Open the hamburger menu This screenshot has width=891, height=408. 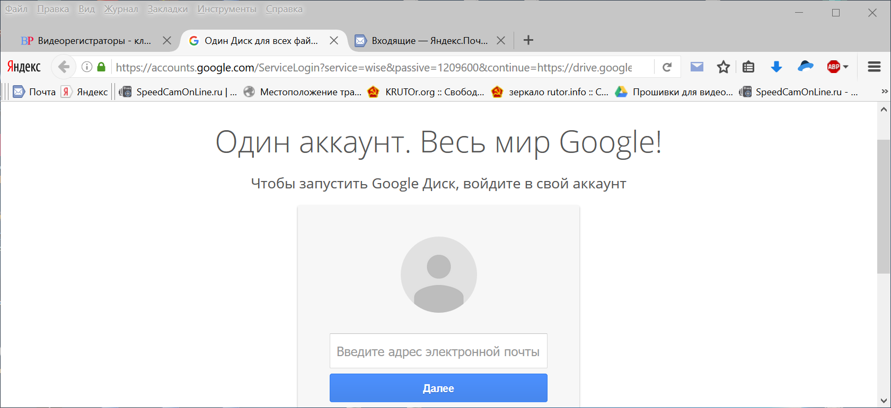tap(874, 67)
